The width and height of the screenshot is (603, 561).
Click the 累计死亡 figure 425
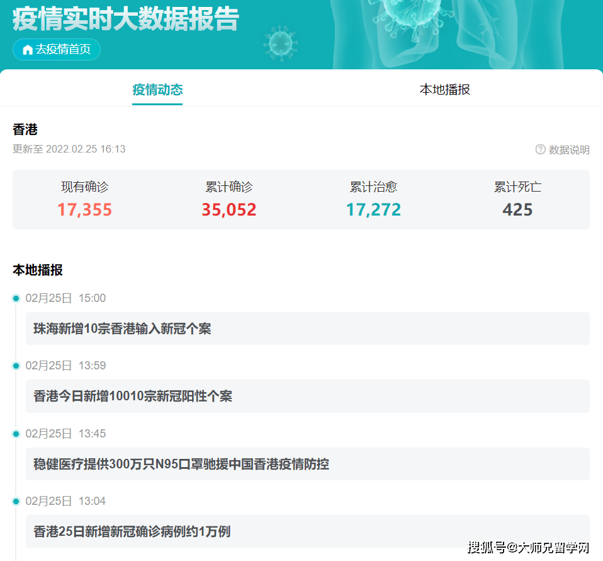pos(517,209)
